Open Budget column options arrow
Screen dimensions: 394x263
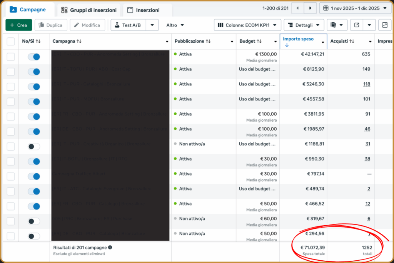pyautogui.click(x=275, y=42)
